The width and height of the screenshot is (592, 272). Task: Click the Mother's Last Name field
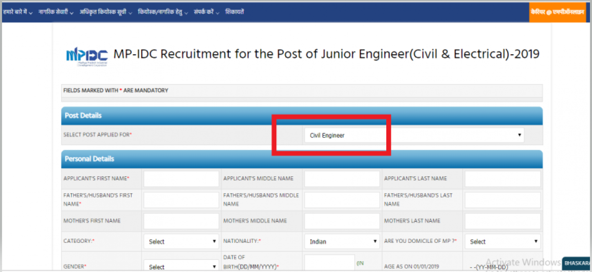point(502,221)
